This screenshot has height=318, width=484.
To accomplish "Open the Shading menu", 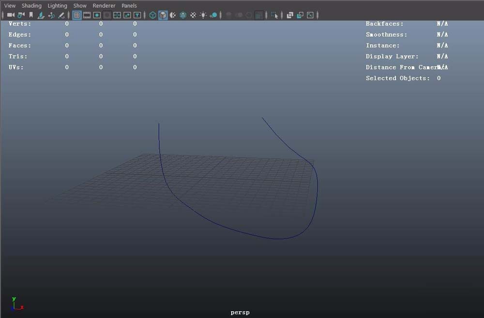I will click(31, 5).
